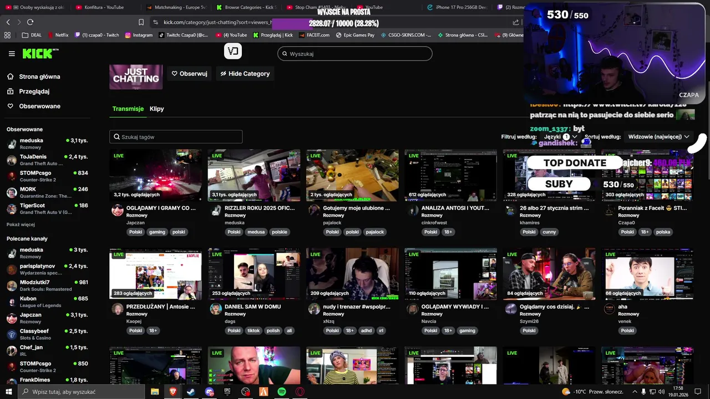
Task: Open Przeglądaj in the sidebar
Action: [28, 91]
